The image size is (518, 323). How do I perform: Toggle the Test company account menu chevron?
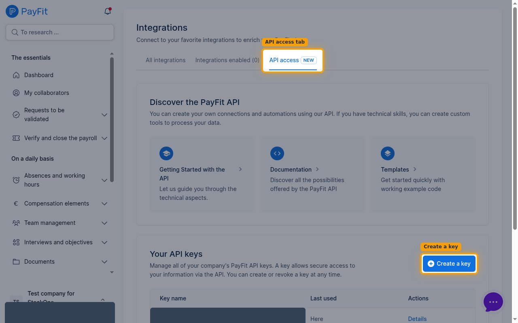click(x=103, y=300)
